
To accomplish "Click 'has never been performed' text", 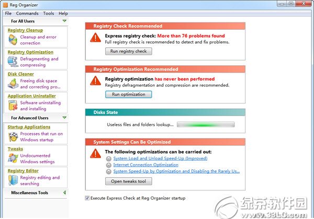I will tap(184, 79).
